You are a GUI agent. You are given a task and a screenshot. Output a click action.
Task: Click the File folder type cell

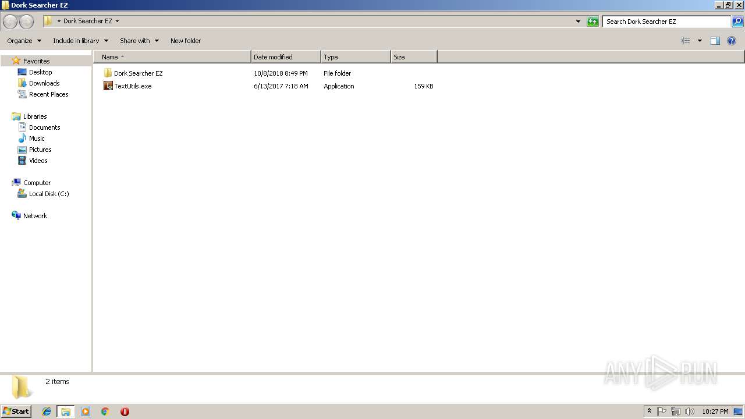(338, 73)
